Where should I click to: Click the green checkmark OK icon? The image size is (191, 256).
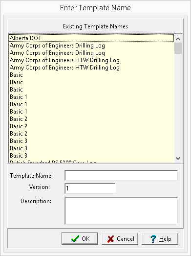pos(75,239)
